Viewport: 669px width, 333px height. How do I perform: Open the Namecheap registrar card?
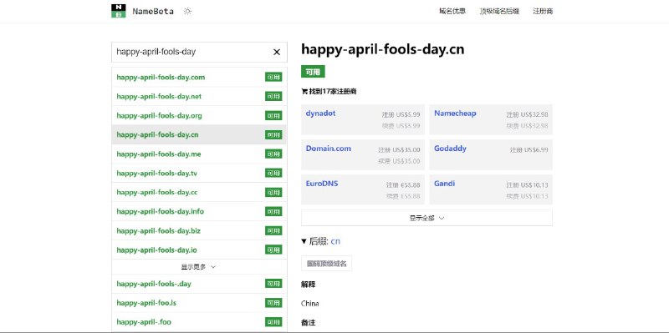point(491,119)
